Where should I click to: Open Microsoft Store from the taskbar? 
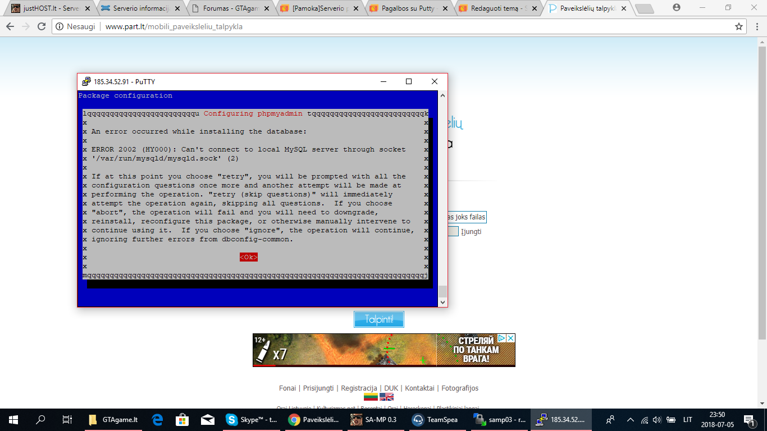182,420
